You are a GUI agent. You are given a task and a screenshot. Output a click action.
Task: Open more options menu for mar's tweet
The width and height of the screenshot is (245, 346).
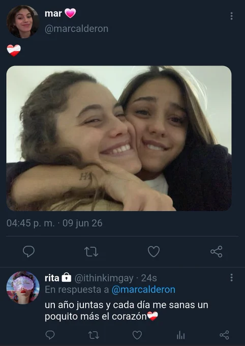(231, 16)
